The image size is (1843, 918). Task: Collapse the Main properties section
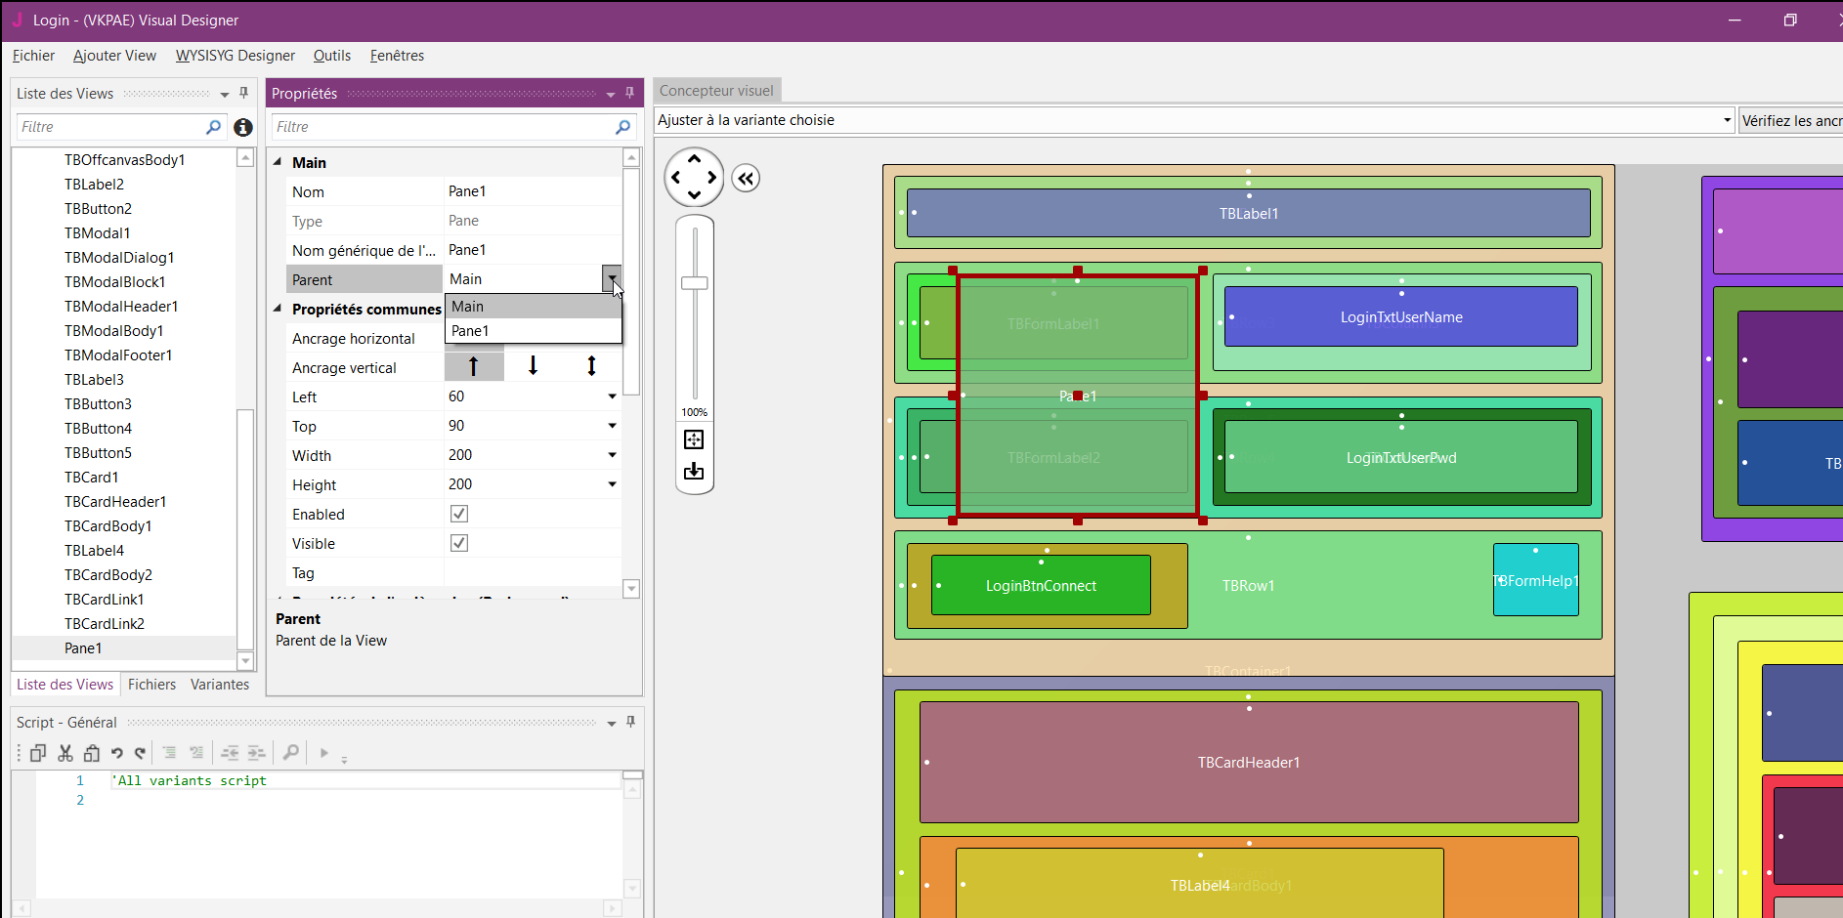click(x=278, y=162)
